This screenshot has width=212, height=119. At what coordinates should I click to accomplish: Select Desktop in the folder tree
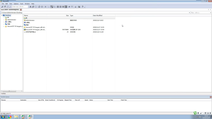point(8,15)
